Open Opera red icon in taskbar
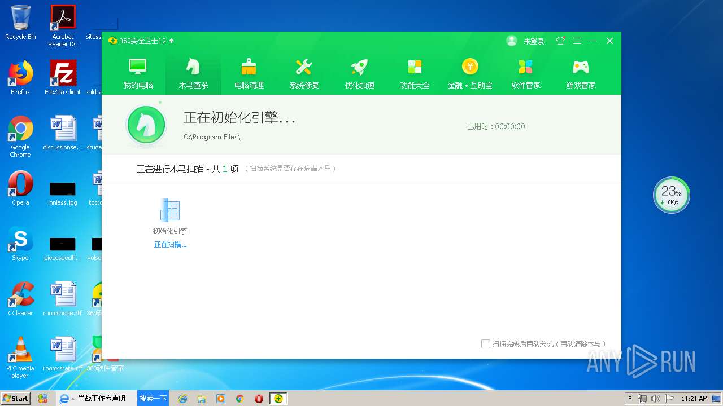This screenshot has height=406, width=723. (259, 399)
